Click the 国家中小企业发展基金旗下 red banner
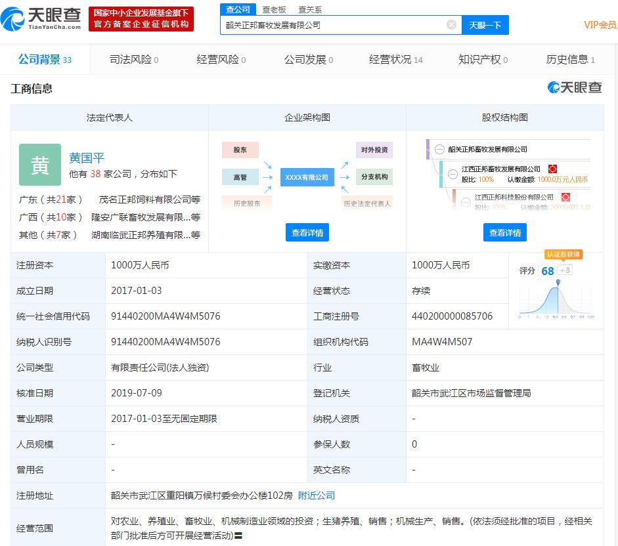The height and width of the screenshot is (546, 618). tap(141, 18)
